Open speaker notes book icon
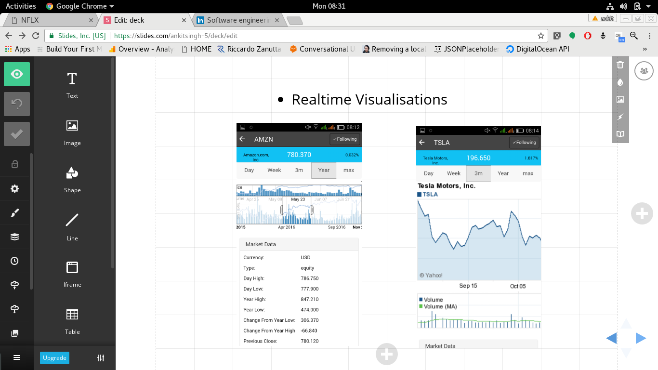This screenshot has width=658, height=370. [620, 134]
